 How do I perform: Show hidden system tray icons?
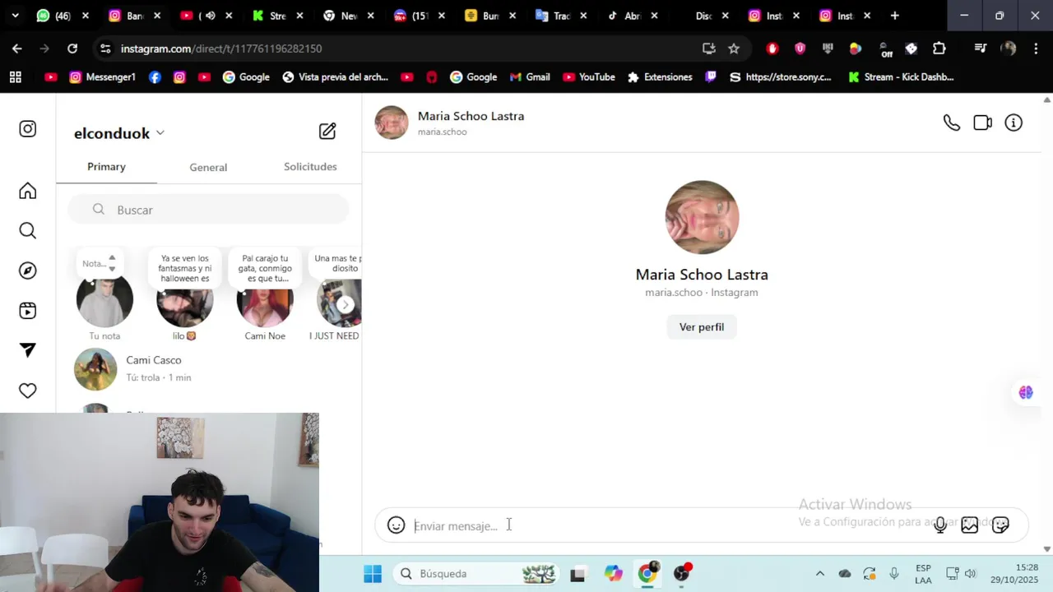click(819, 574)
